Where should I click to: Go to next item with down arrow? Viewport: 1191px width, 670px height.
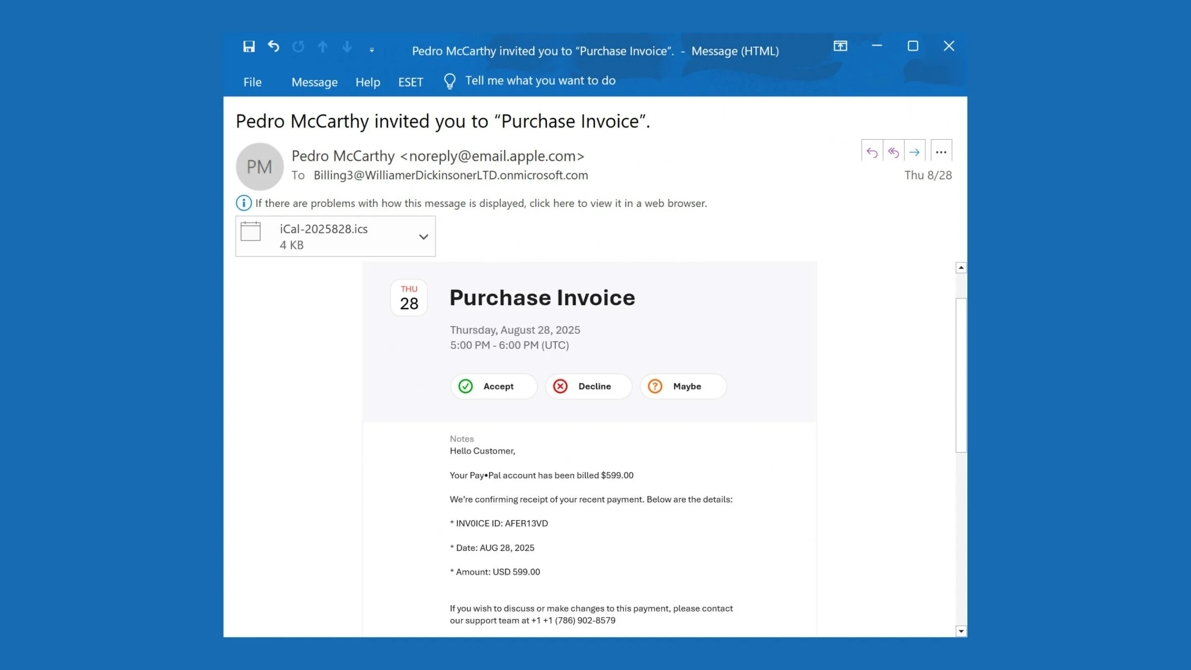[x=347, y=47]
